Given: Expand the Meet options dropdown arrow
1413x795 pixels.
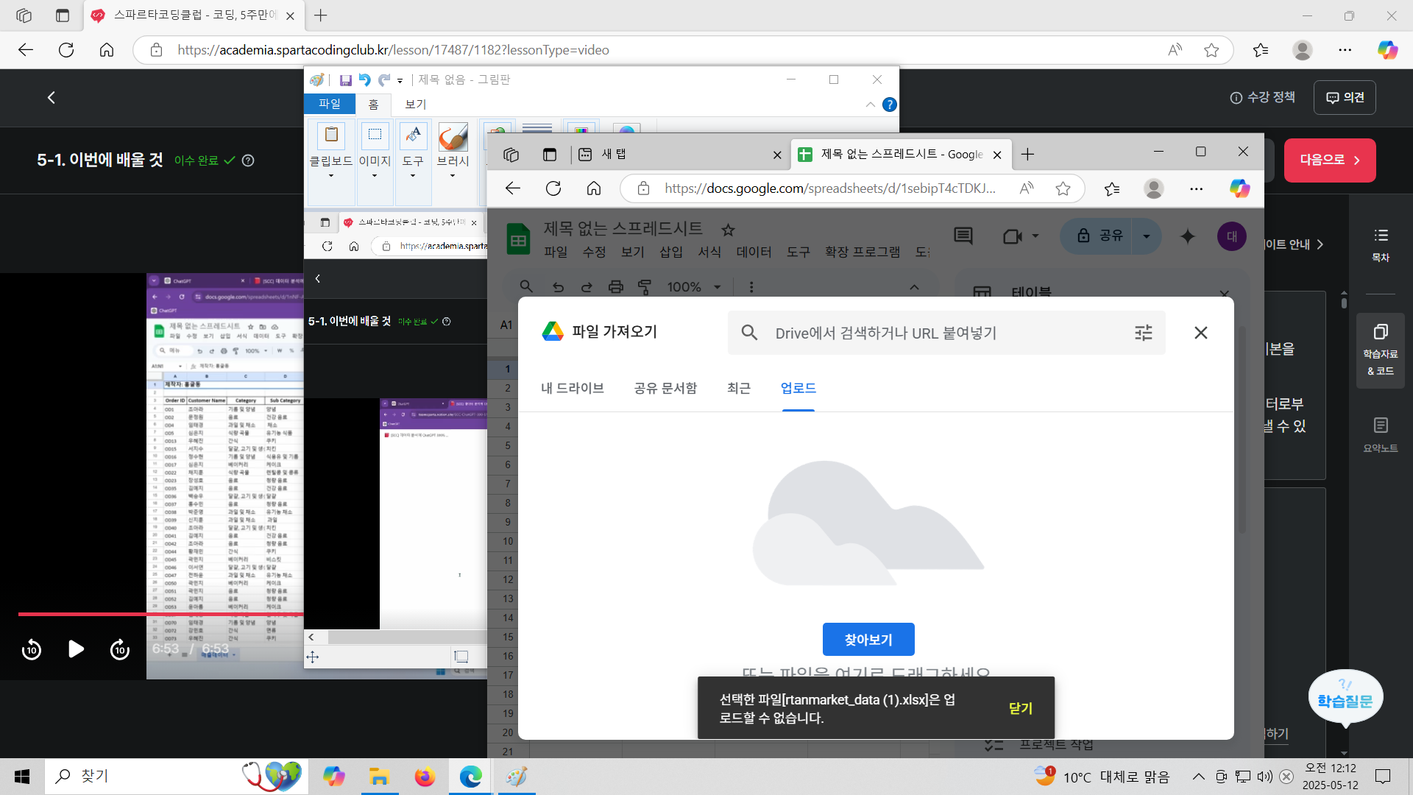Looking at the screenshot, I should coord(1035,236).
